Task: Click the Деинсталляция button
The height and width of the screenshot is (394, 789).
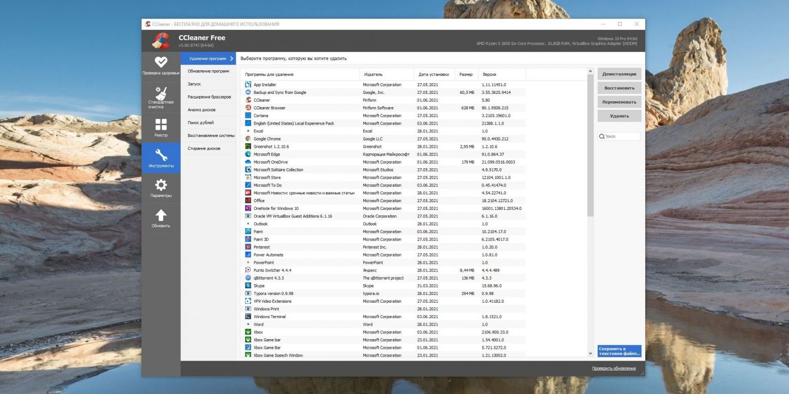Action: pyautogui.click(x=619, y=74)
